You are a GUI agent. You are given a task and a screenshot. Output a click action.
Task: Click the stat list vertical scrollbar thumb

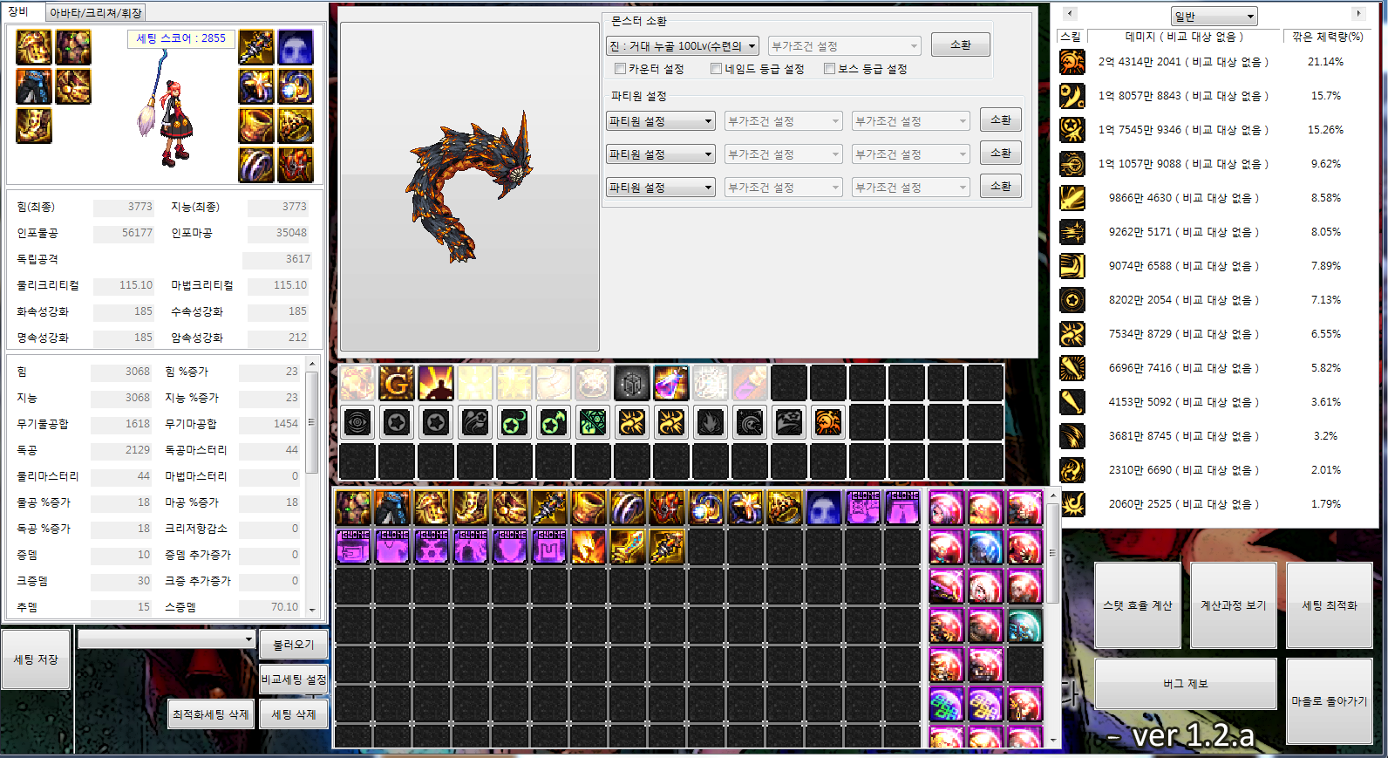[x=311, y=422]
